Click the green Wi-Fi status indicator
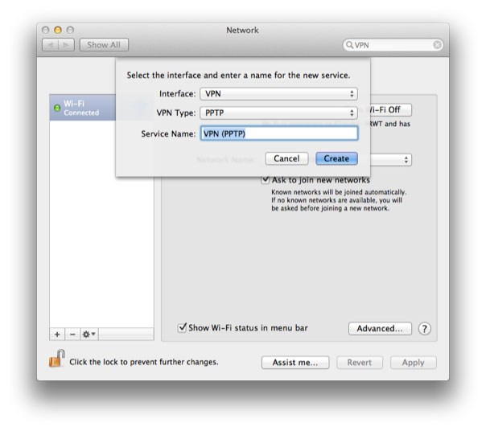486x431 pixels. 57,108
